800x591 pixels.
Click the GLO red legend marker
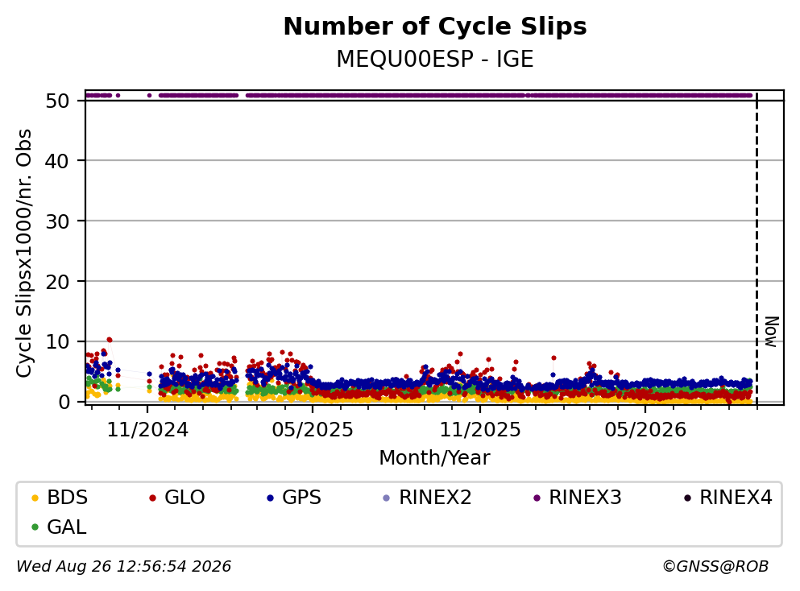click(x=152, y=498)
